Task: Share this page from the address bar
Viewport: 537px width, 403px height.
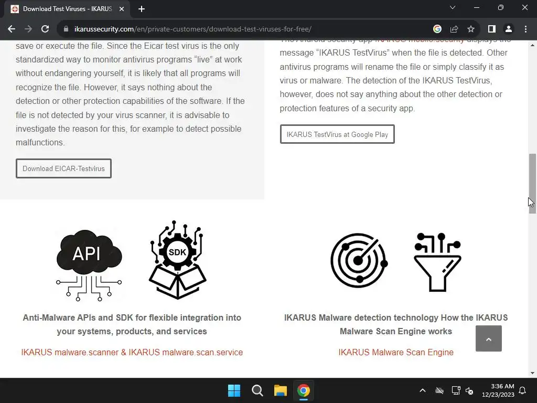Action: pyautogui.click(x=454, y=29)
